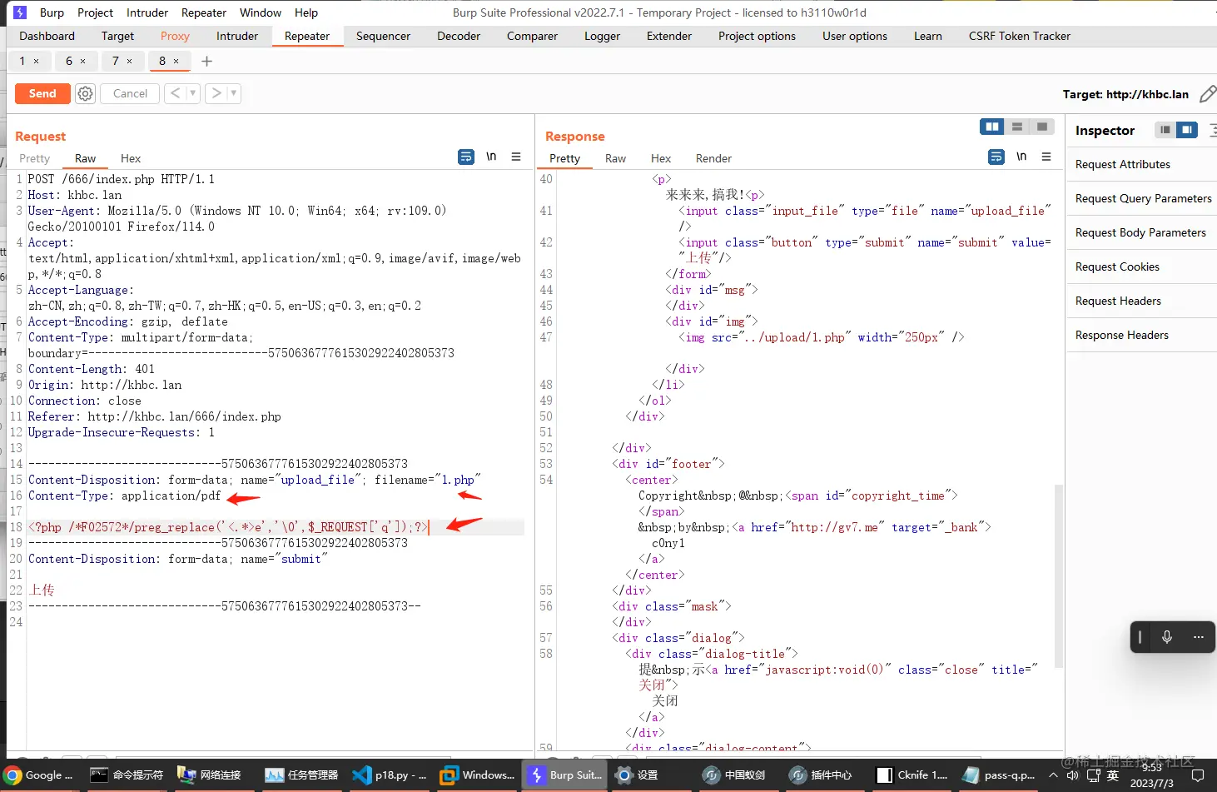Open Command Prompt (命令提示符) from taskbar
1217x792 pixels.
pos(127,775)
